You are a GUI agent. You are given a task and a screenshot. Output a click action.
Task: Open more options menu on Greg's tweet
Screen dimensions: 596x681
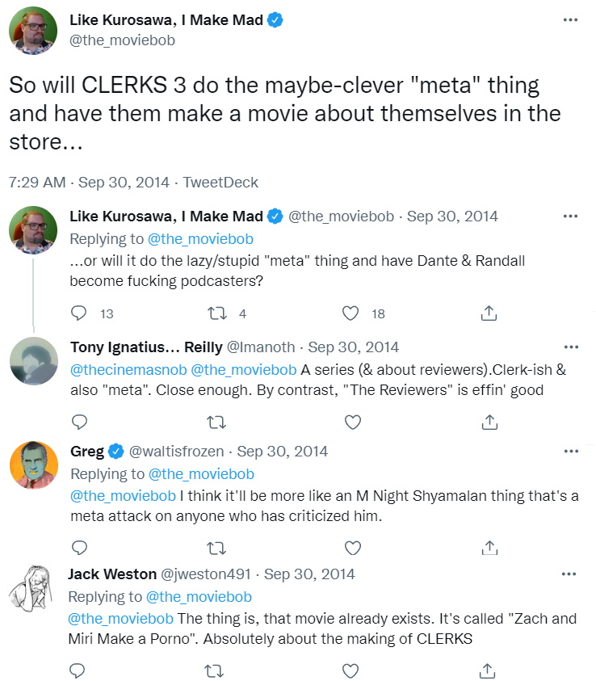coord(571,451)
